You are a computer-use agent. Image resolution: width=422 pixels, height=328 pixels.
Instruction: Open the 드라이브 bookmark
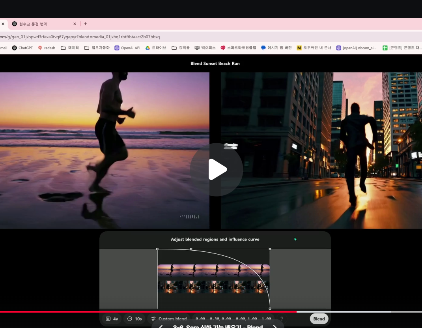click(x=155, y=48)
